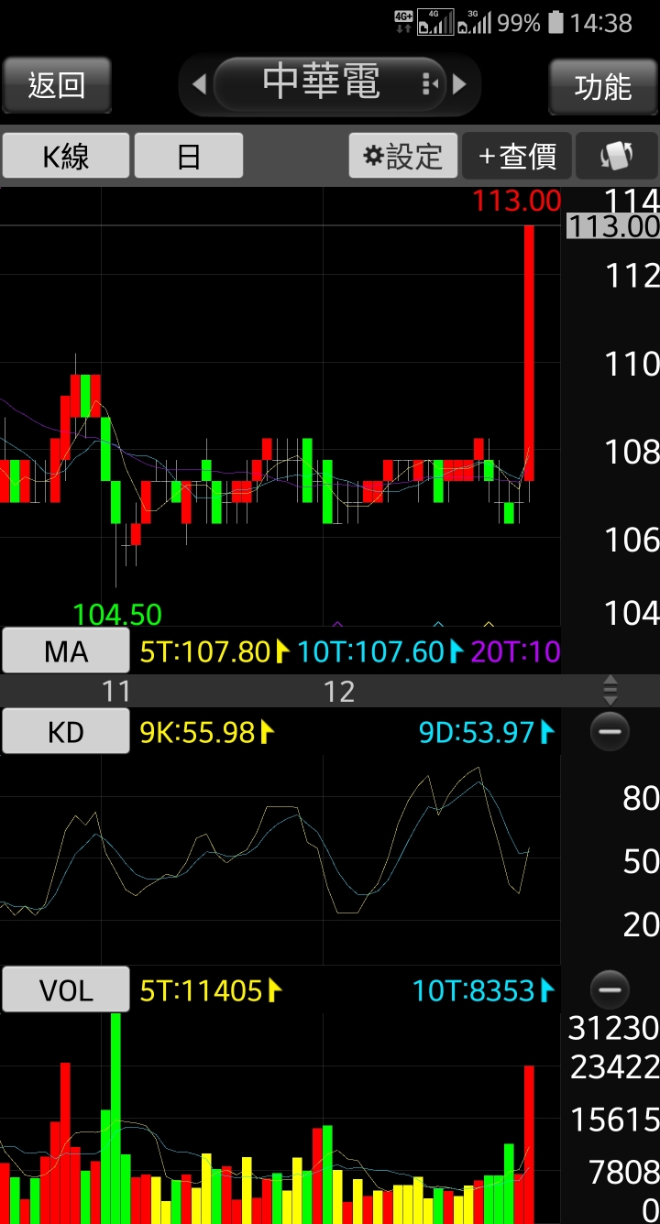Tap the 14:38 clock in status bar
This screenshot has width=660, height=1224.
[x=601, y=23]
